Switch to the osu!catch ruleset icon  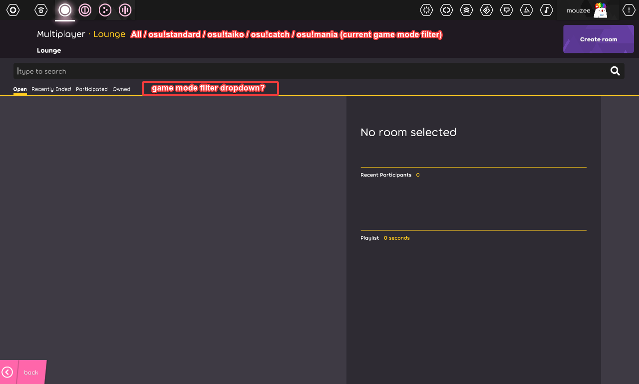[x=105, y=10]
